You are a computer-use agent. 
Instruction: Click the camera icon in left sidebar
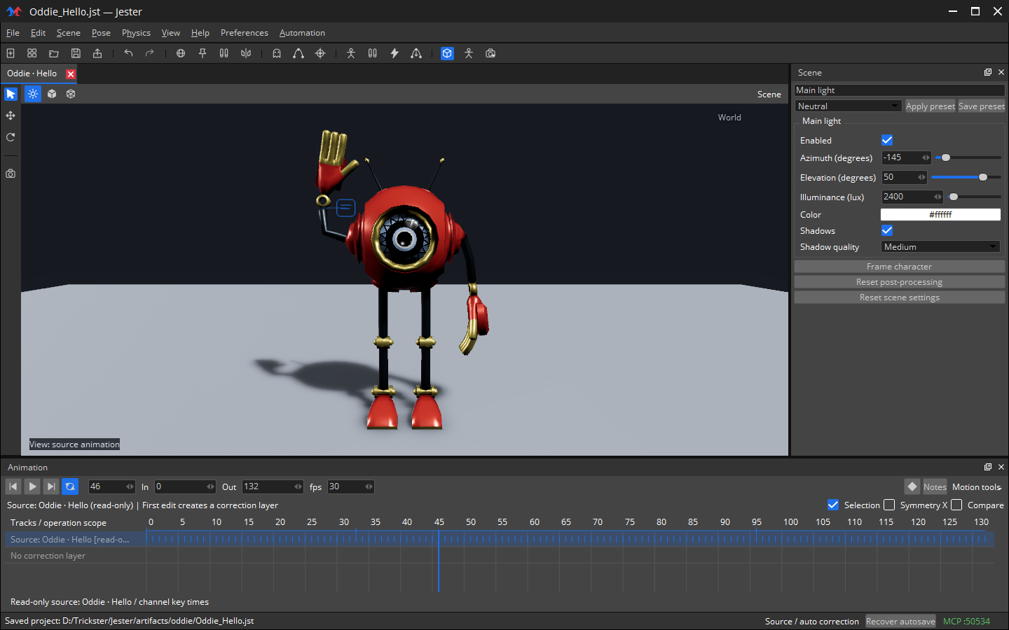point(11,174)
